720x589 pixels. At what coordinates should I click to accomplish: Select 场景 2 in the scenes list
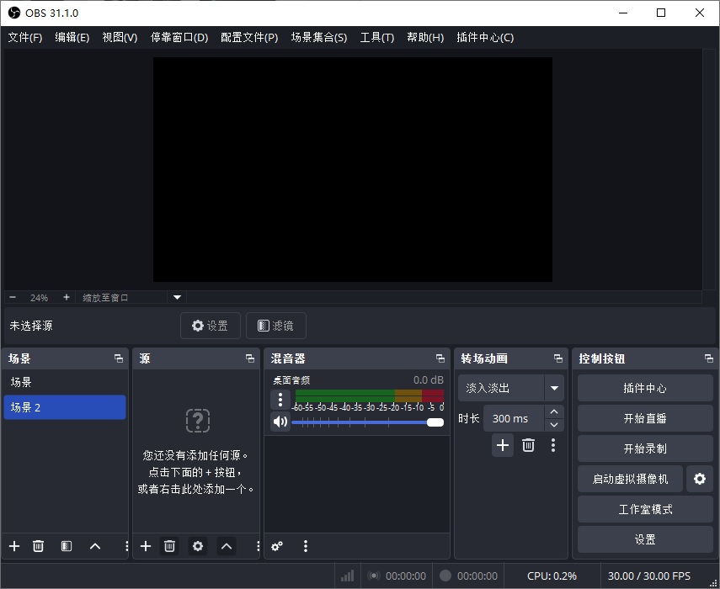click(65, 406)
